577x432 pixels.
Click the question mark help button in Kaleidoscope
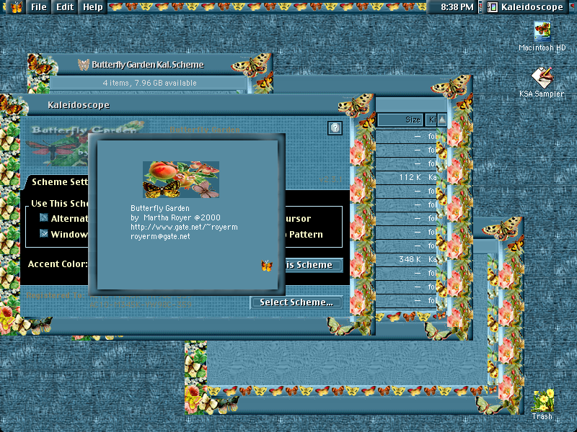tap(335, 128)
